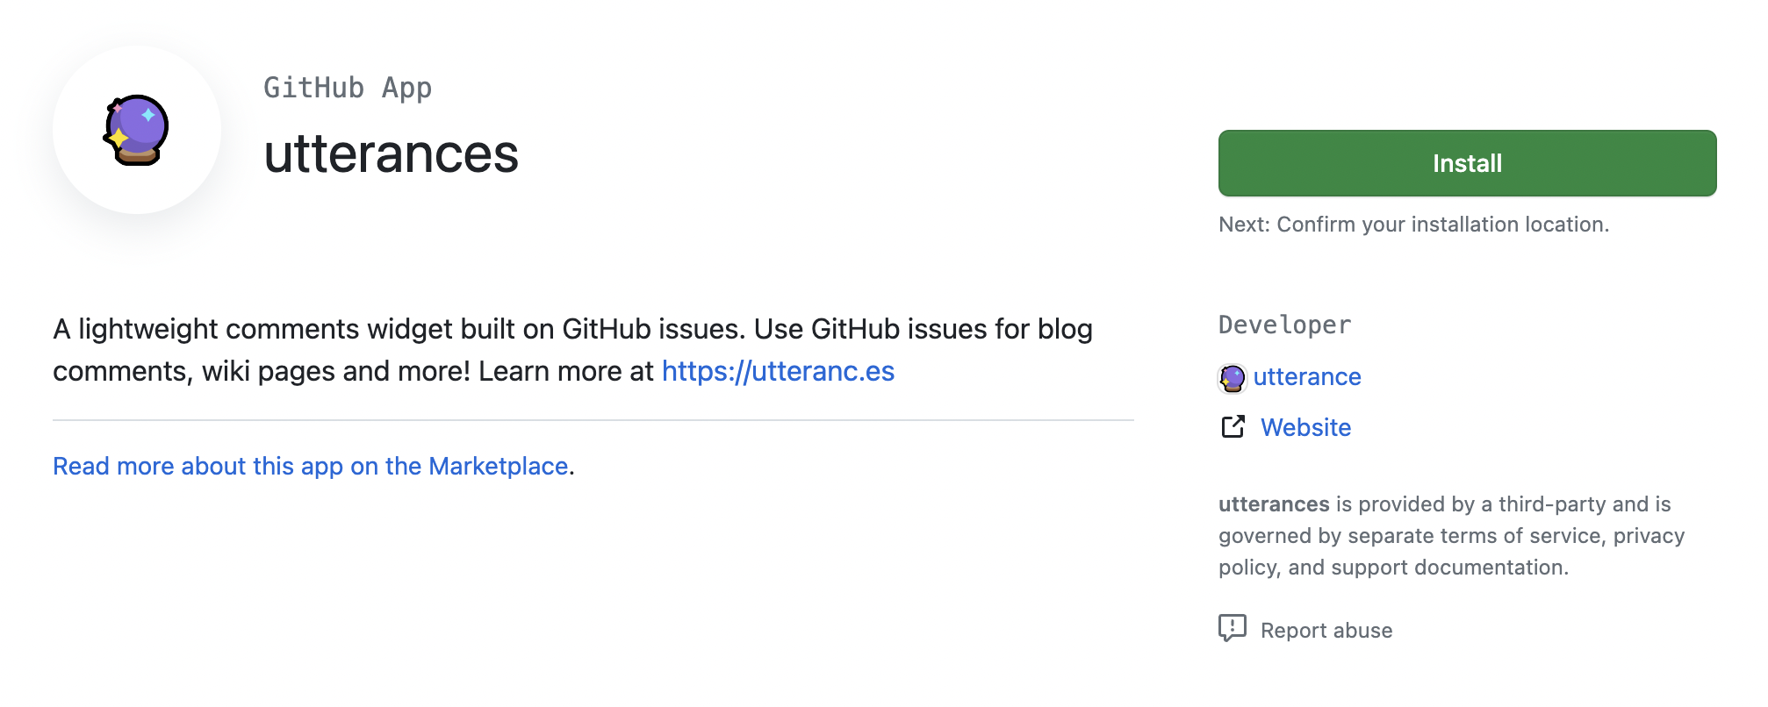Click the 'Confirm your installation location' note
This screenshot has height=707, width=1768.
point(1413,225)
